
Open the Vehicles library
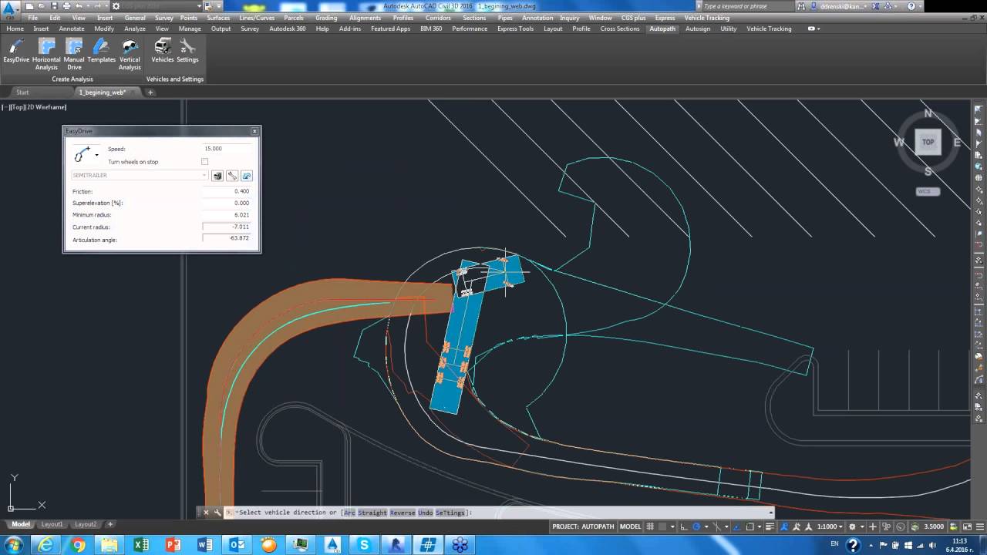point(163,52)
